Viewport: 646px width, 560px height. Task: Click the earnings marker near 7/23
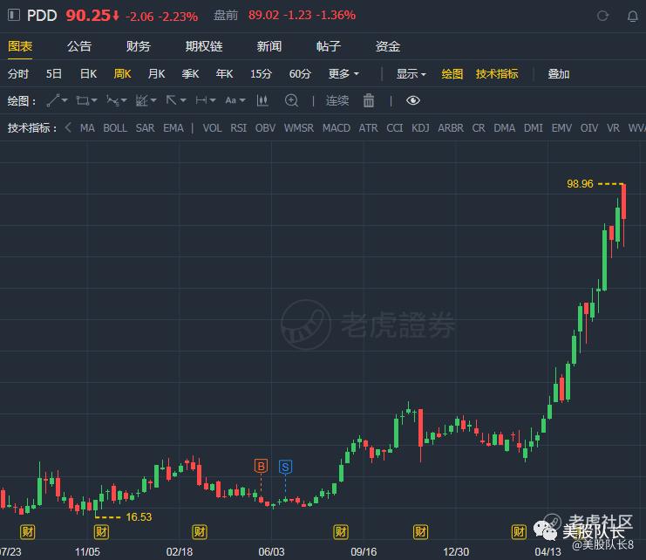coord(28,532)
